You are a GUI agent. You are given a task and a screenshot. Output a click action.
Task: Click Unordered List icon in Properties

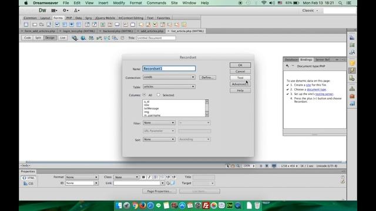[156, 177]
